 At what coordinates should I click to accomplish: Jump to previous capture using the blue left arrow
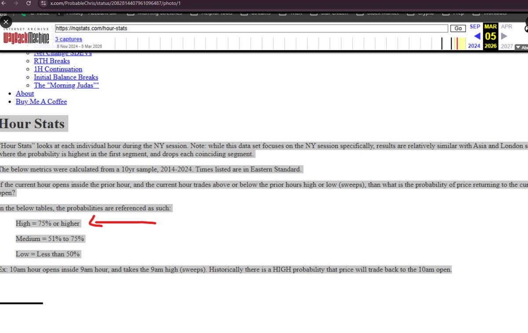477,36
